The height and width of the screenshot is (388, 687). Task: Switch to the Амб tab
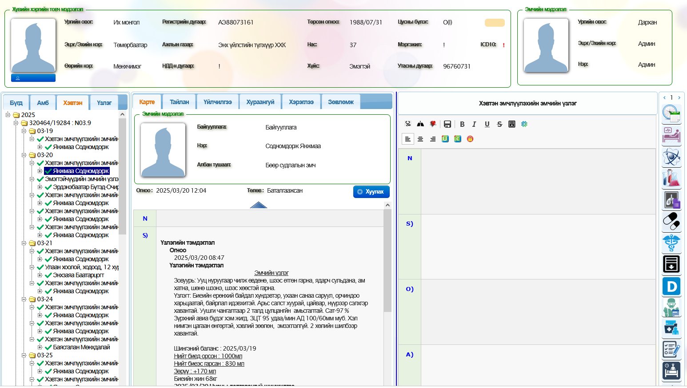point(43,103)
